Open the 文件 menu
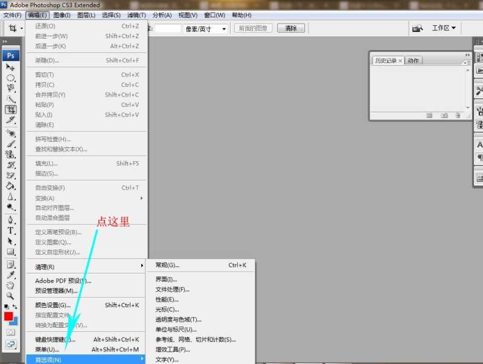This screenshot has width=483, height=364. click(x=11, y=15)
